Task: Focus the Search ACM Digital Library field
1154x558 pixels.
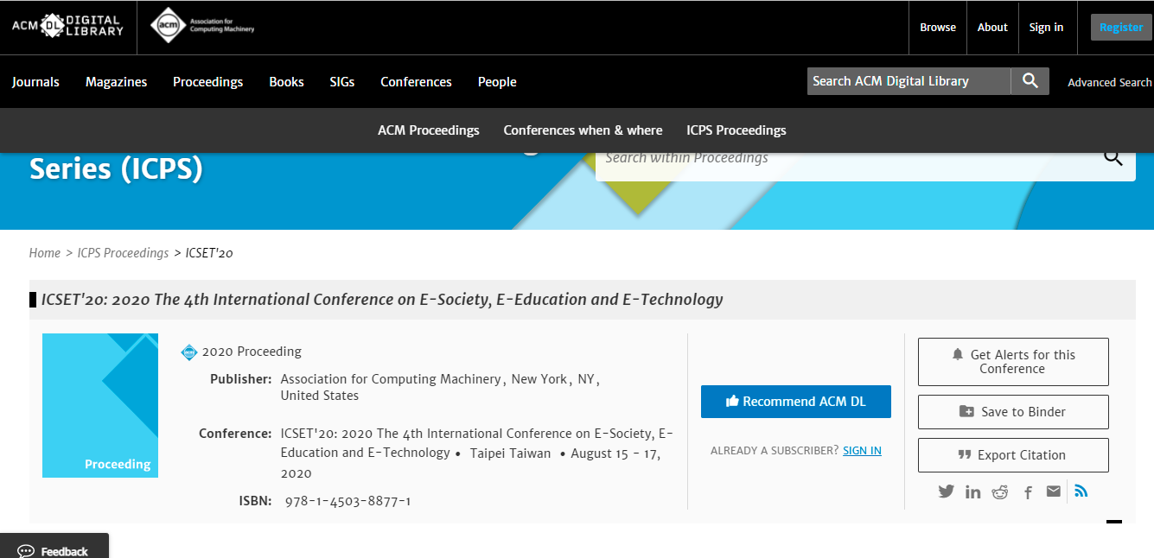Action: [909, 80]
